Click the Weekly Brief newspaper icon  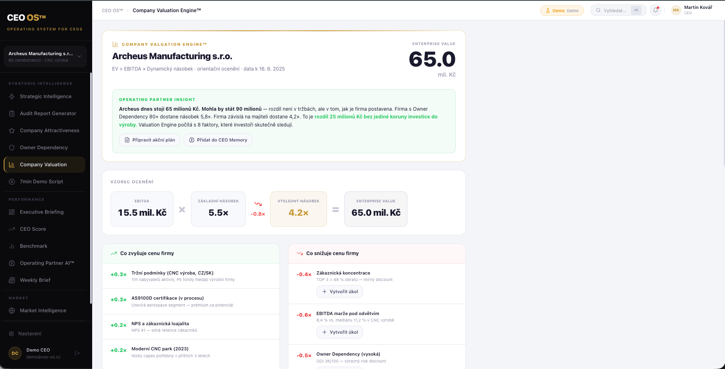pyautogui.click(x=12, y=280)
